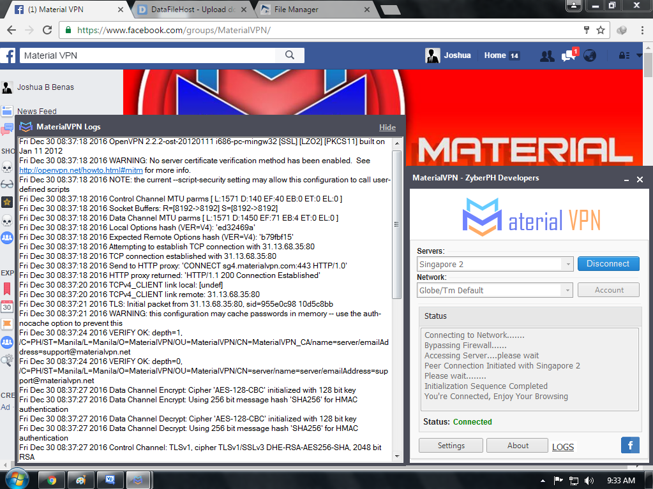Click network tray icon
653x489 pixels.
[574, 481]
